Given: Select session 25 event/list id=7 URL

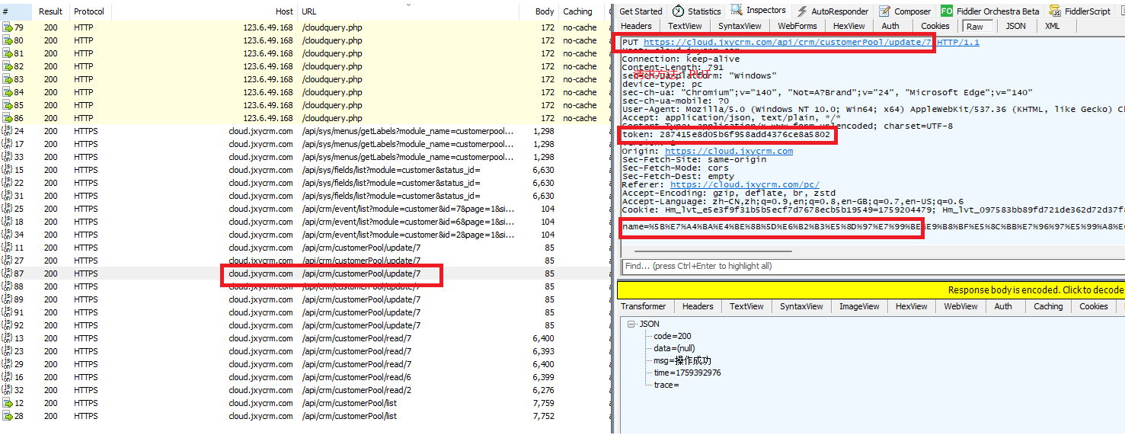Looking at the screenshot, I should coord(407,209).
